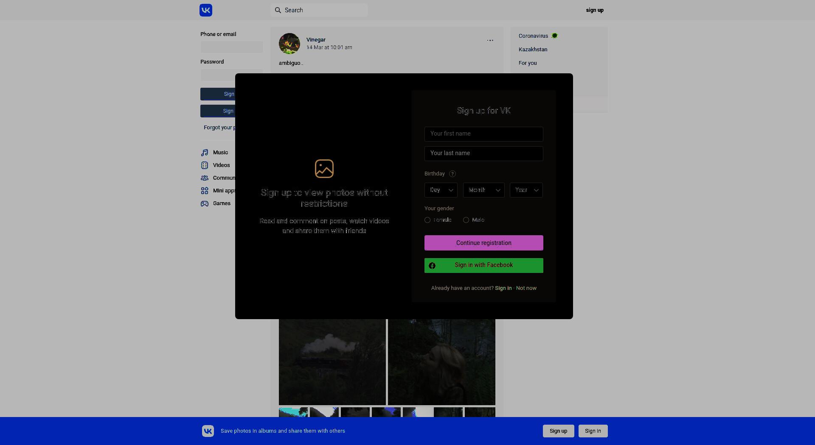Click the birthday help question icon
Screen dimensions: 815x445
coord(452,174)
